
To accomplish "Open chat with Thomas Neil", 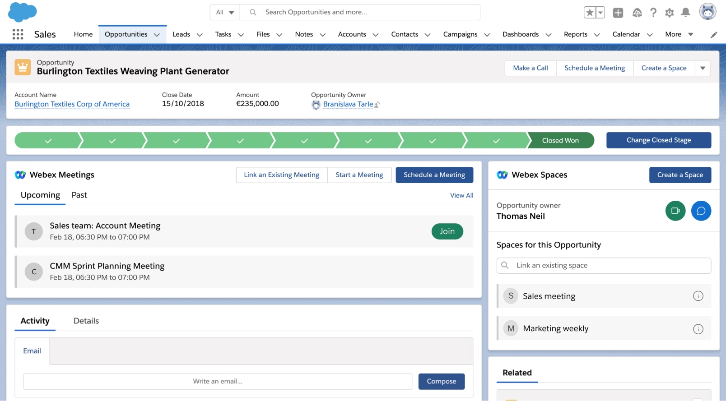I will (701, 211).
